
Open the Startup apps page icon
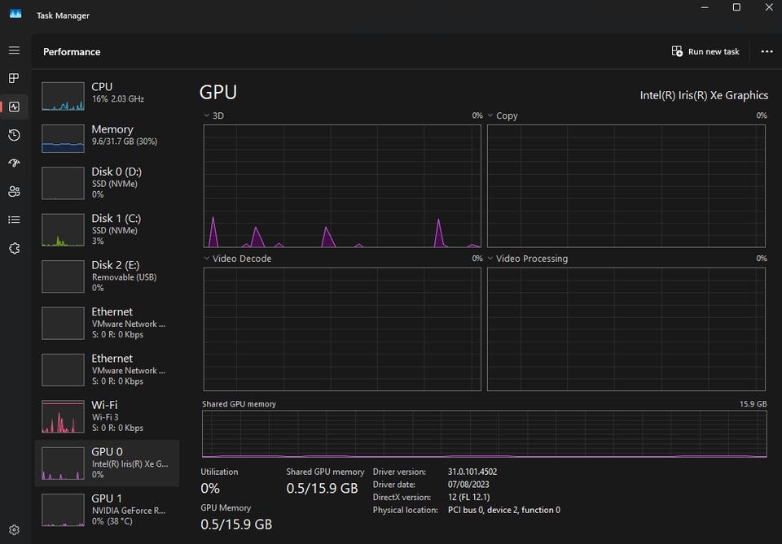click(14, 163)
